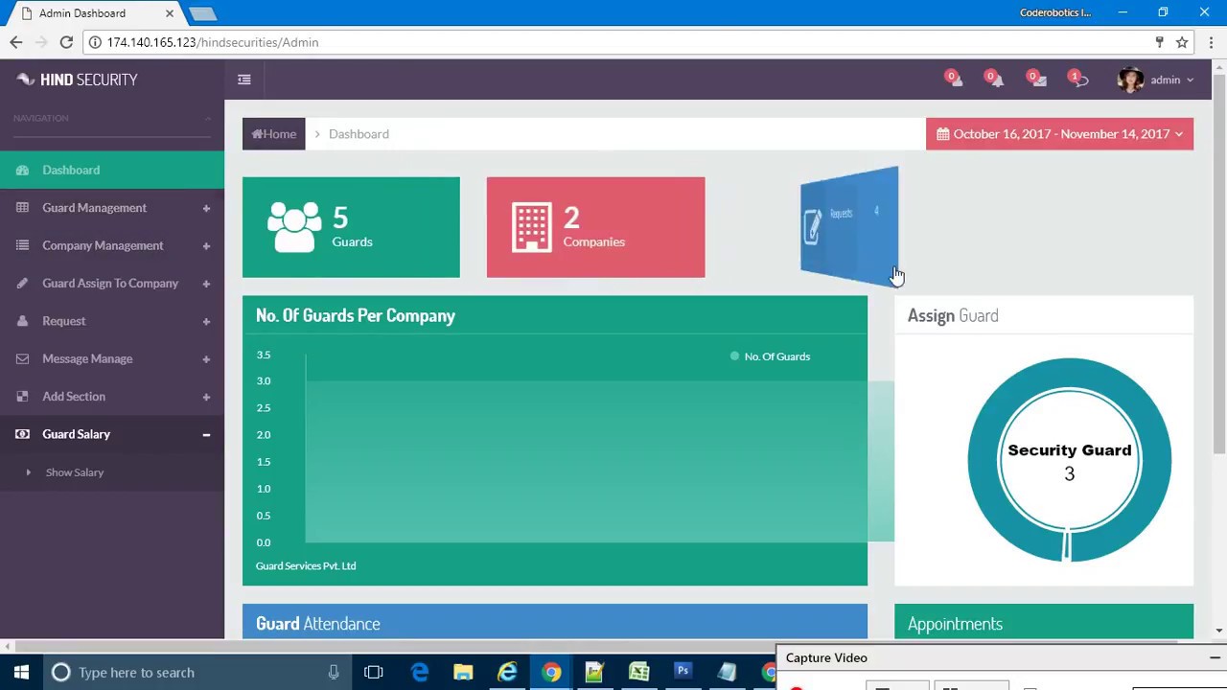Close the Admin Dashboard tab
The height and width of the screenshot is (690, 1227).
[x=170, y=13]
